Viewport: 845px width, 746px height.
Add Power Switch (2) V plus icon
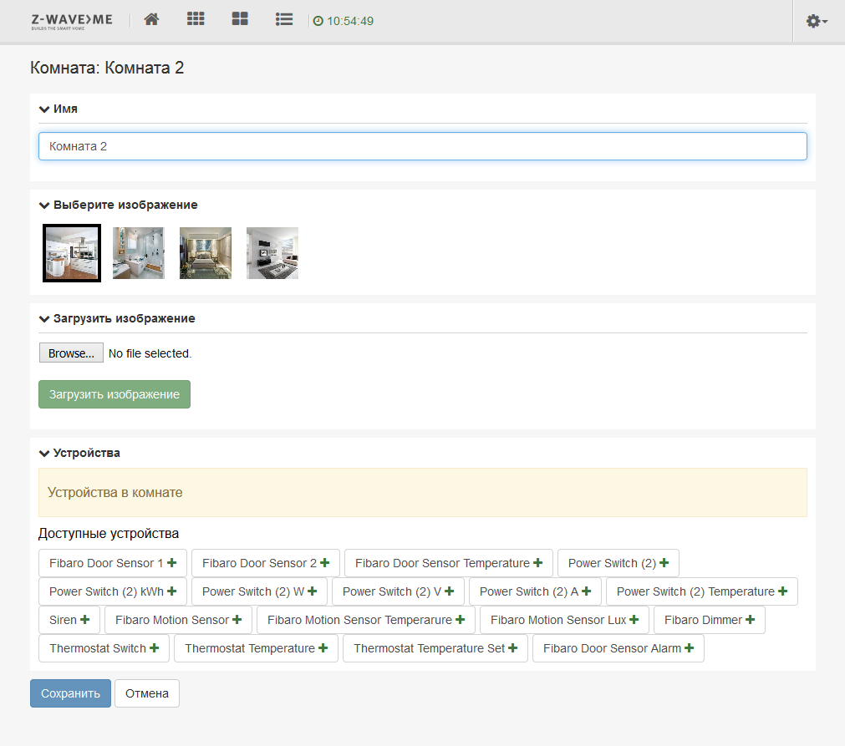coord(450,591)
